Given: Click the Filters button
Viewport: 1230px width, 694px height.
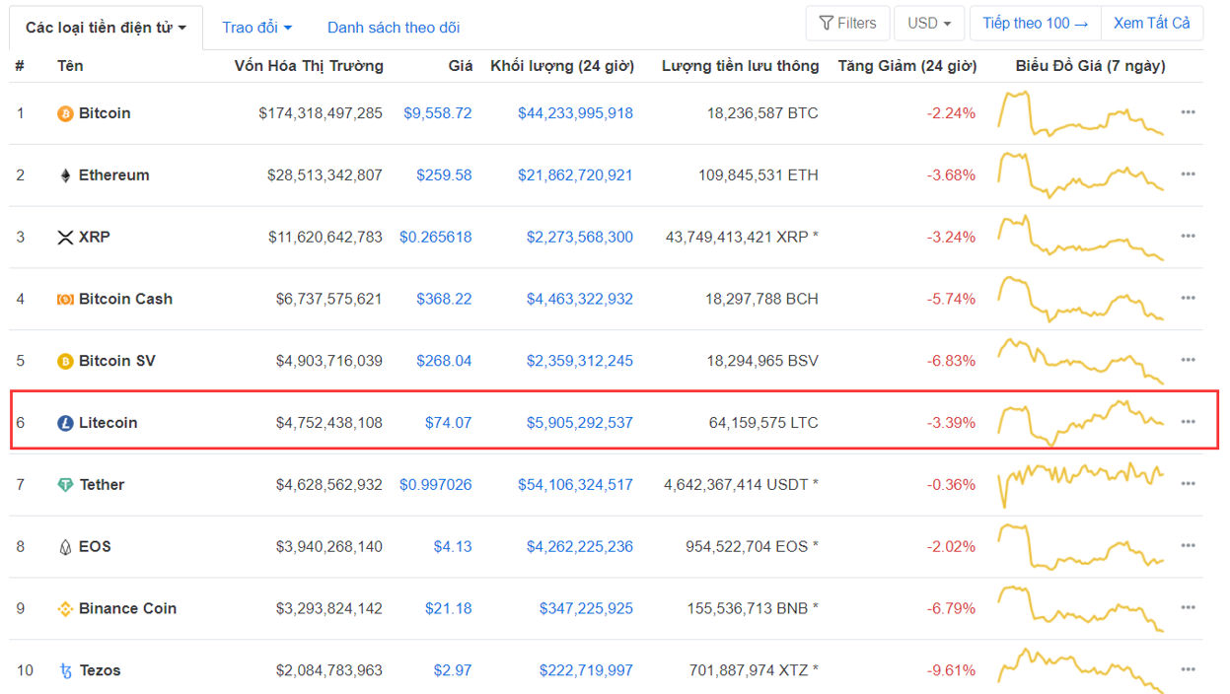Looking at the screenshot, I should 847,23.
